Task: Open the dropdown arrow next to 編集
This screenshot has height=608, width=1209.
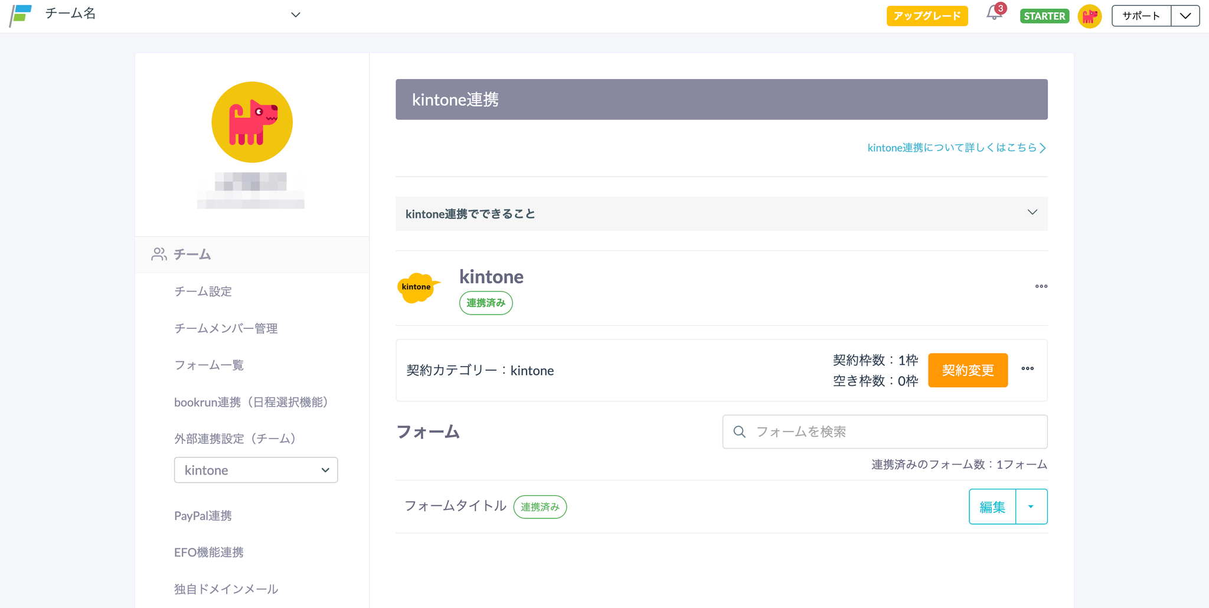Action: coord(1031,507)
